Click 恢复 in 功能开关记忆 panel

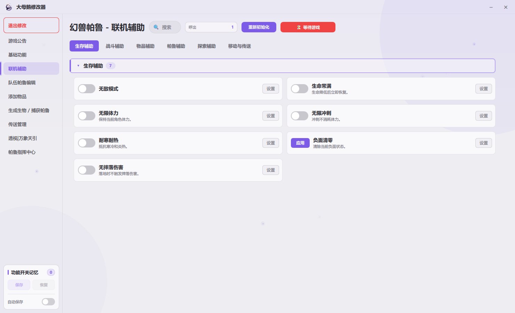[x=44, y=285]
